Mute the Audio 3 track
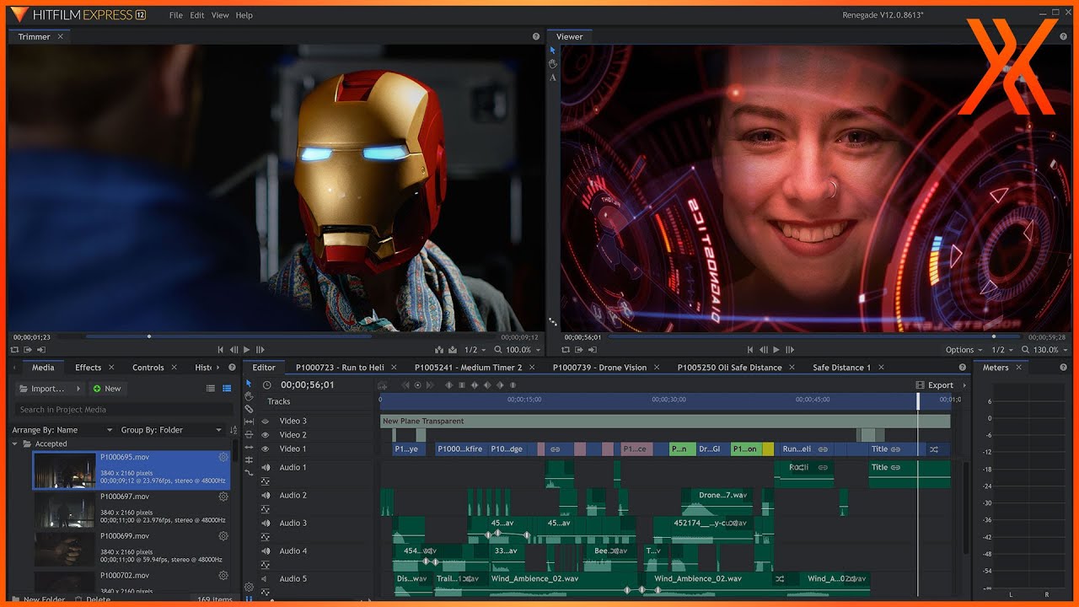Image resolution: width=1079 pixels, height=607 pixels. pyautogui.click(x=266, y=523)
